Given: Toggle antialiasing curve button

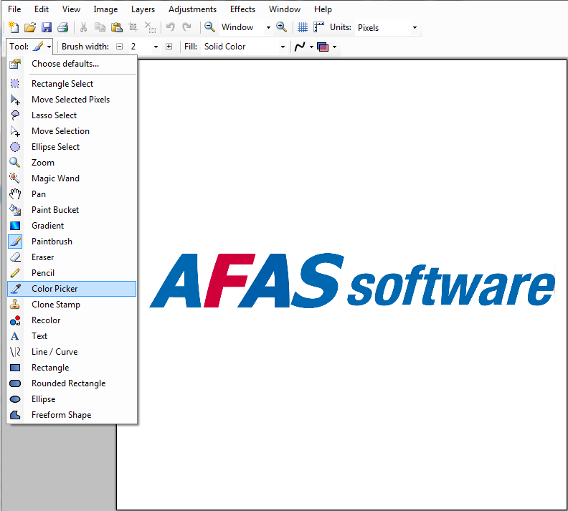Looking at the screenshot, I should (303, 47).
